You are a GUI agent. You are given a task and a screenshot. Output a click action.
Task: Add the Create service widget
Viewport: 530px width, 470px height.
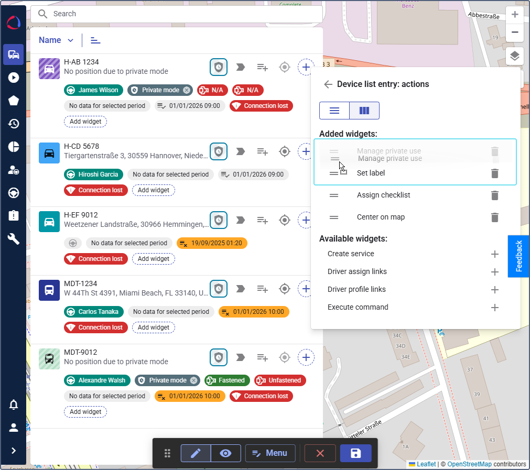[494, 254]
